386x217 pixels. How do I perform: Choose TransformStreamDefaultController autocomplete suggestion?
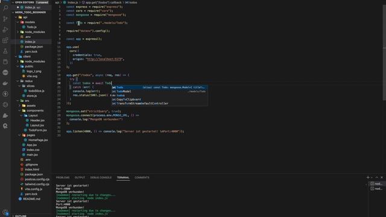(x=159, y=103)
